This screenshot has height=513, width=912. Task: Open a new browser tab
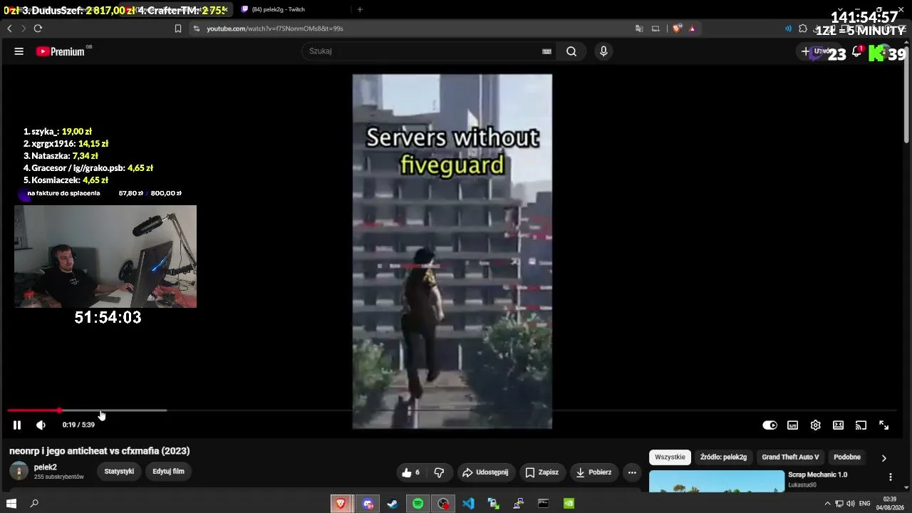(x=360, y=9)
